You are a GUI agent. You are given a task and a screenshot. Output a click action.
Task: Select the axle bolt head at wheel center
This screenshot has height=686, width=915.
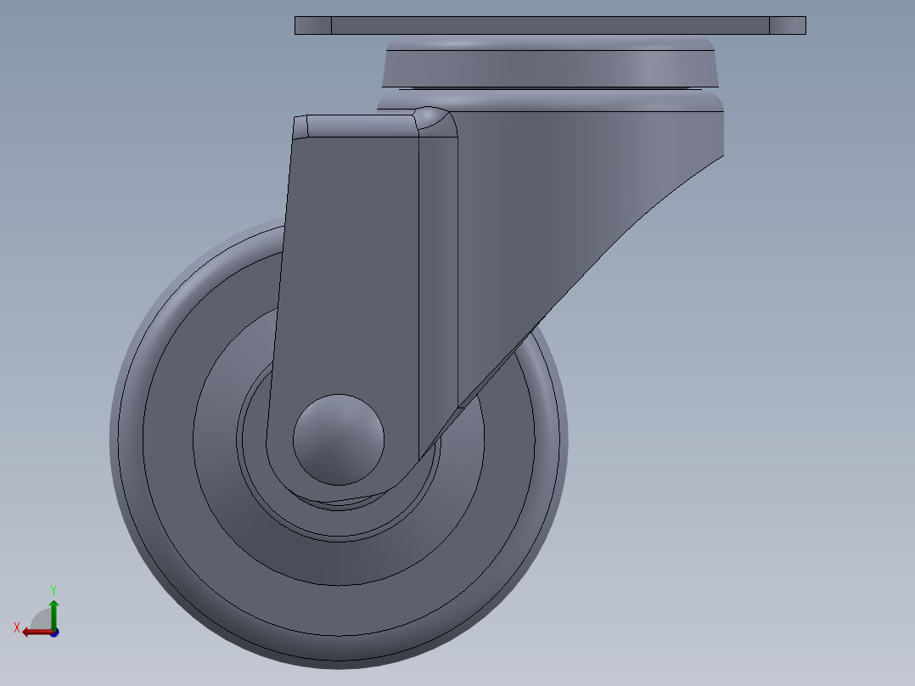[338, 438]
